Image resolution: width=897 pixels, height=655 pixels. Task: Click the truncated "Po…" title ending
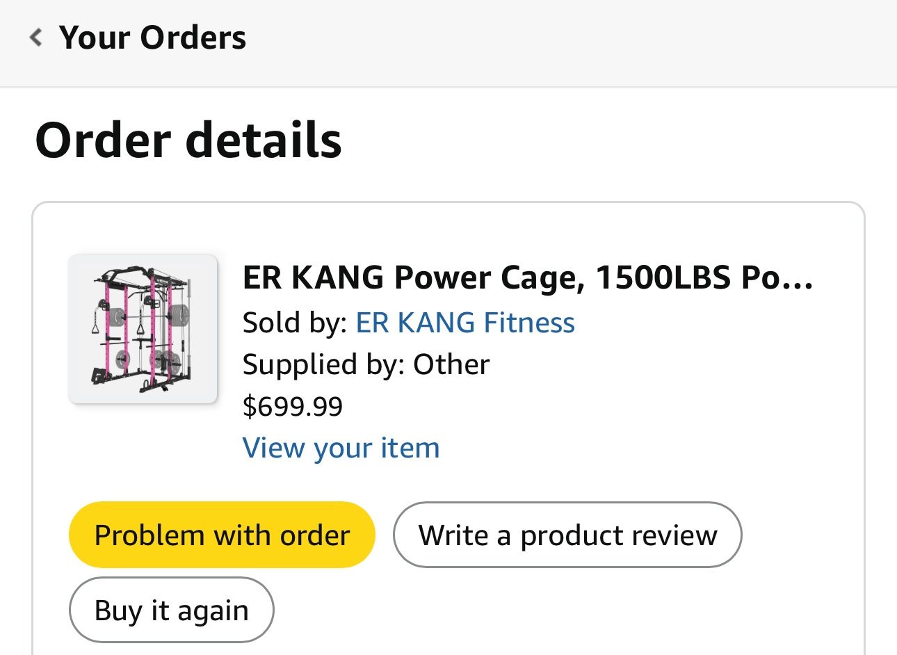tap(777, 278)
